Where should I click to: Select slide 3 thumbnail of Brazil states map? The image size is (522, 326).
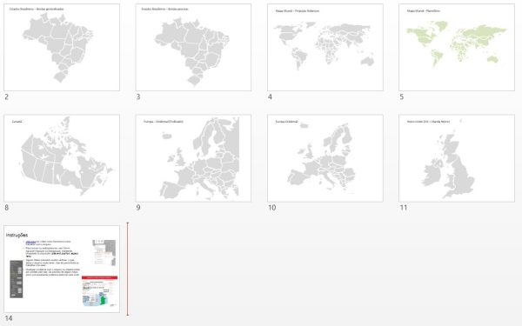[193, 47]
